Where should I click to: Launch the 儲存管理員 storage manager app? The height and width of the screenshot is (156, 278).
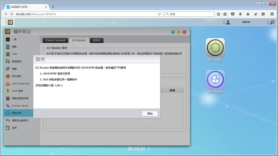tap(215, 82)
